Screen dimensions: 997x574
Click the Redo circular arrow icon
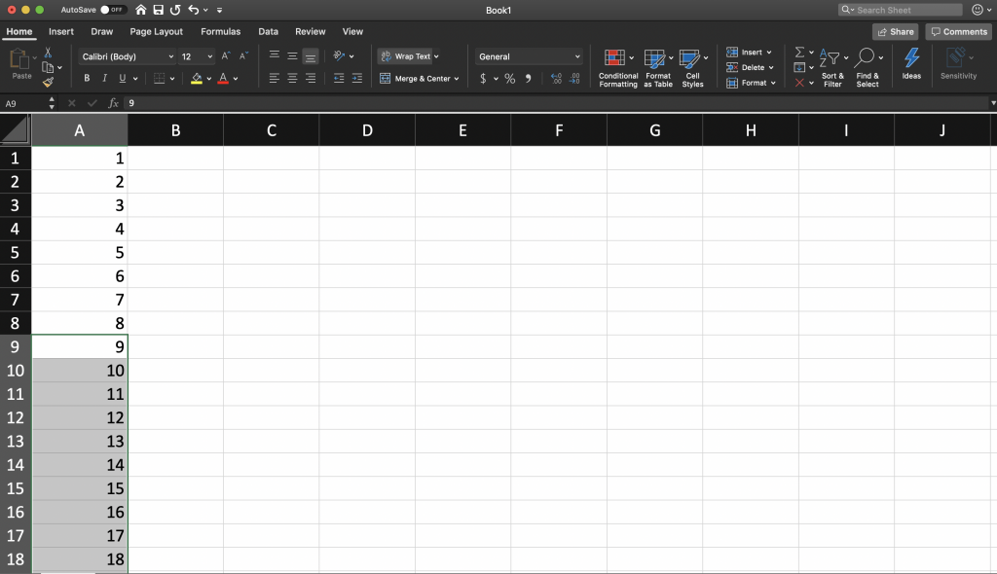(175, 10)
